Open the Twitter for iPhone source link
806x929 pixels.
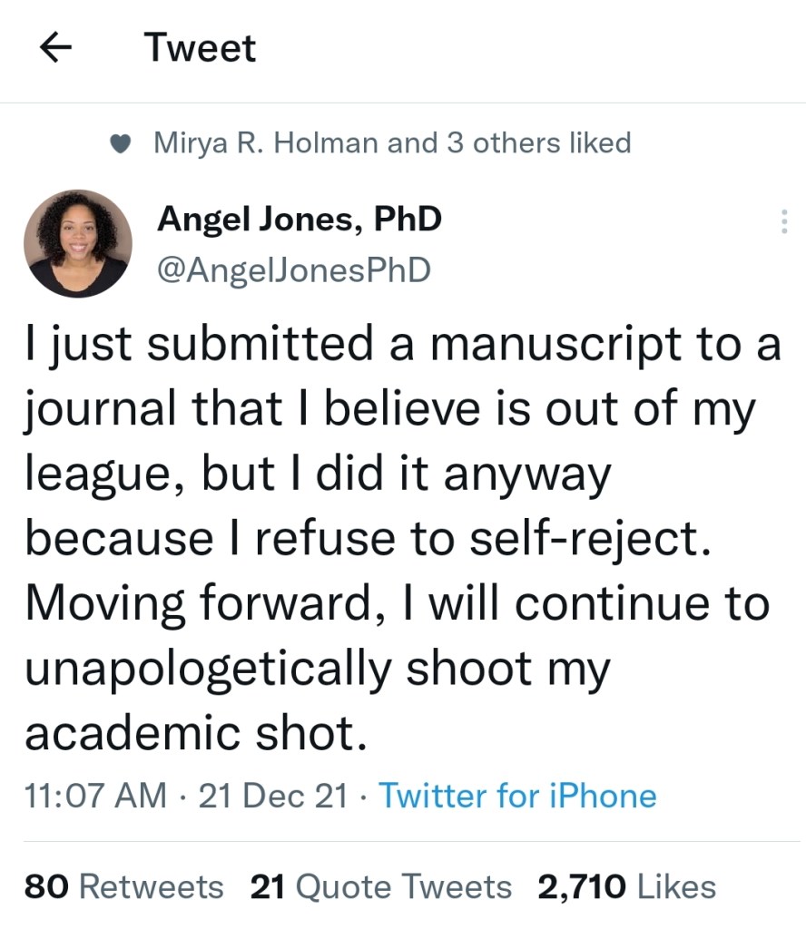(x=517, y=796)
